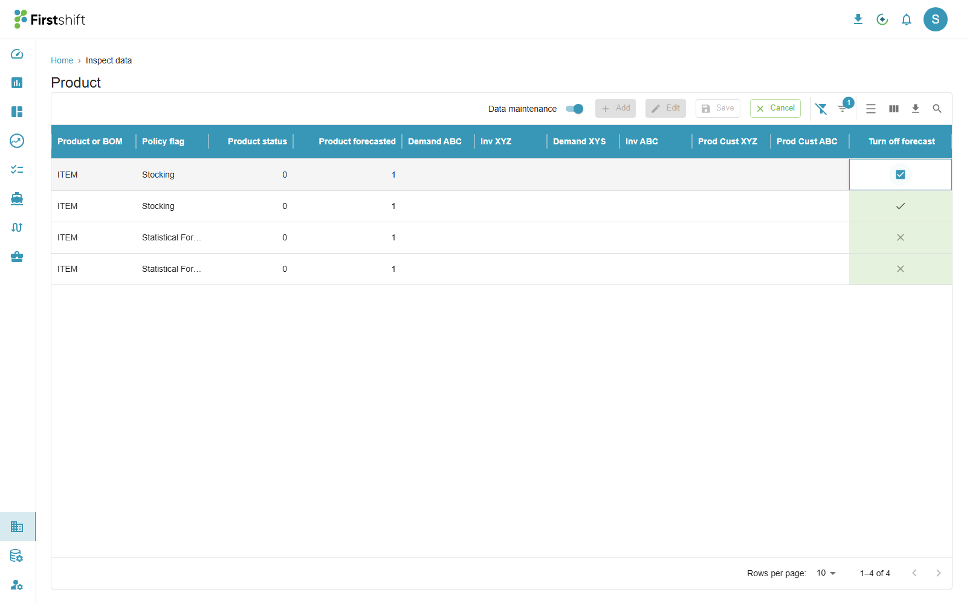Select Statistical For… cell in fourth row
967x604 pixels.
pos(172,269)
